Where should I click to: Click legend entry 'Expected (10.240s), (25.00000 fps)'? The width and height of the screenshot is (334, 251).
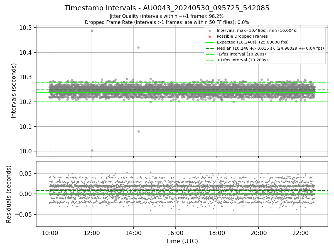[x=253, y=42]
